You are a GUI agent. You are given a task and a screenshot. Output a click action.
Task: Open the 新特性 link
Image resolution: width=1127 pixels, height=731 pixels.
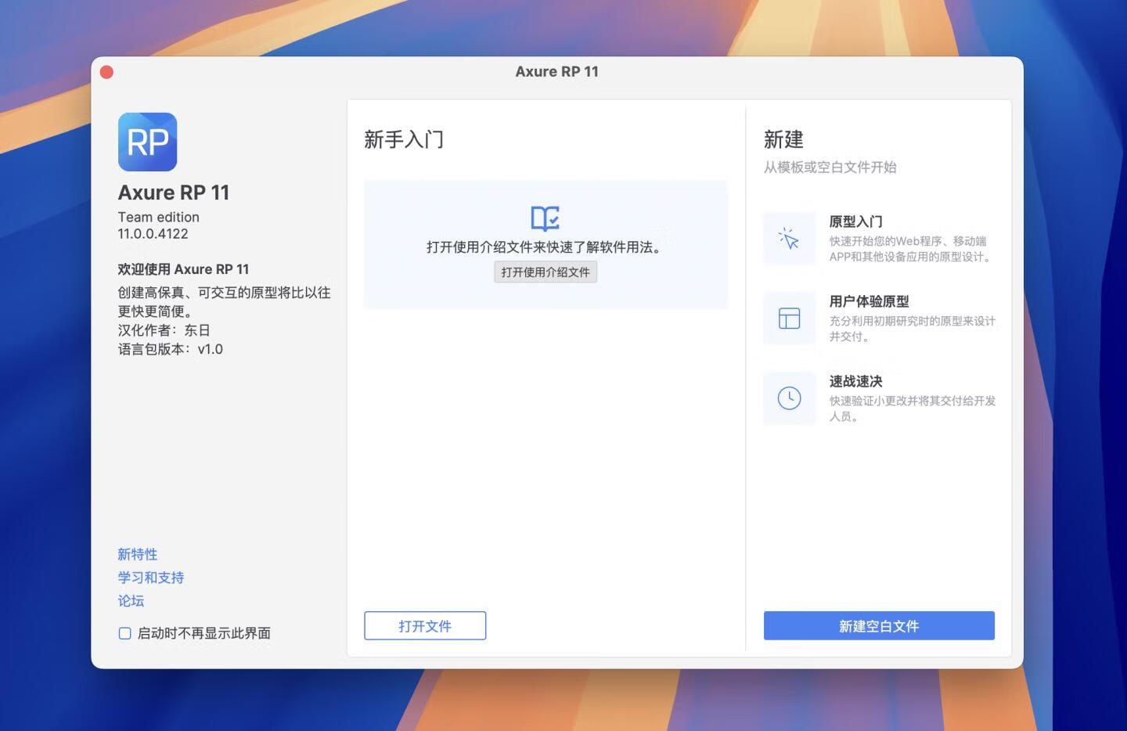(137, 554)
